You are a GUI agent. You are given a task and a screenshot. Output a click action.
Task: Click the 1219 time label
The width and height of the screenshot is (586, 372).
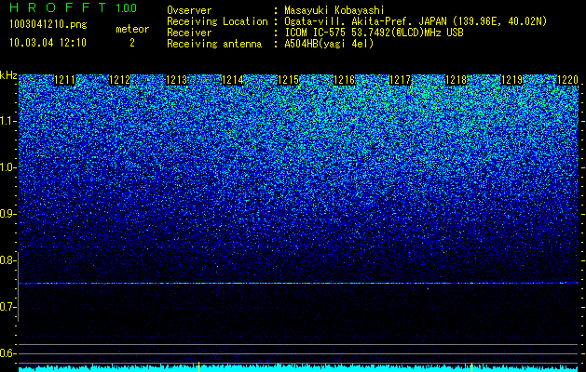pyautogui.click(x=511, y=80)
